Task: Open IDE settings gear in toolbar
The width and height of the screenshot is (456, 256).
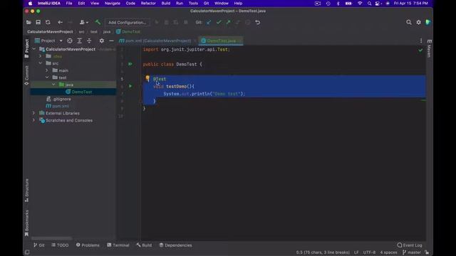Action: [x=418, y=22]
